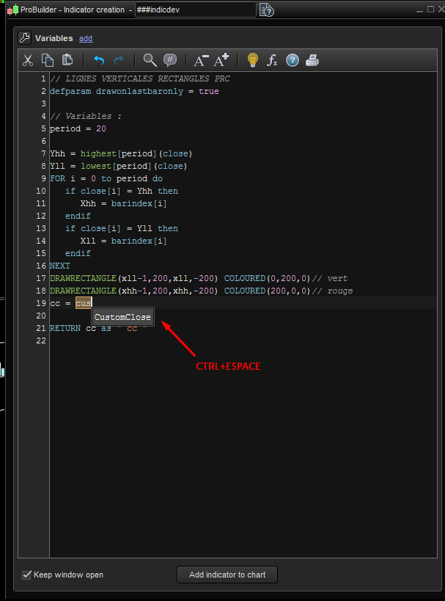Screen dimensions: 445x601
Task: Click the ProBuilder candlestick app icon
Action: point(12,10)
